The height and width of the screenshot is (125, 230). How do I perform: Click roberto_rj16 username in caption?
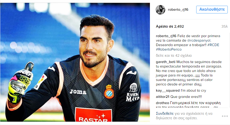[166, 36]
